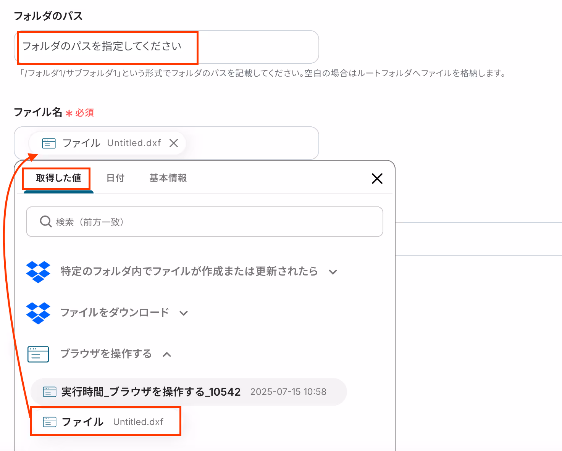Expand 特定のフォルダ内でファイルが作成または更新されたら chevron
This screenshot has height=451, width=562.
click(x=333, y=272)
